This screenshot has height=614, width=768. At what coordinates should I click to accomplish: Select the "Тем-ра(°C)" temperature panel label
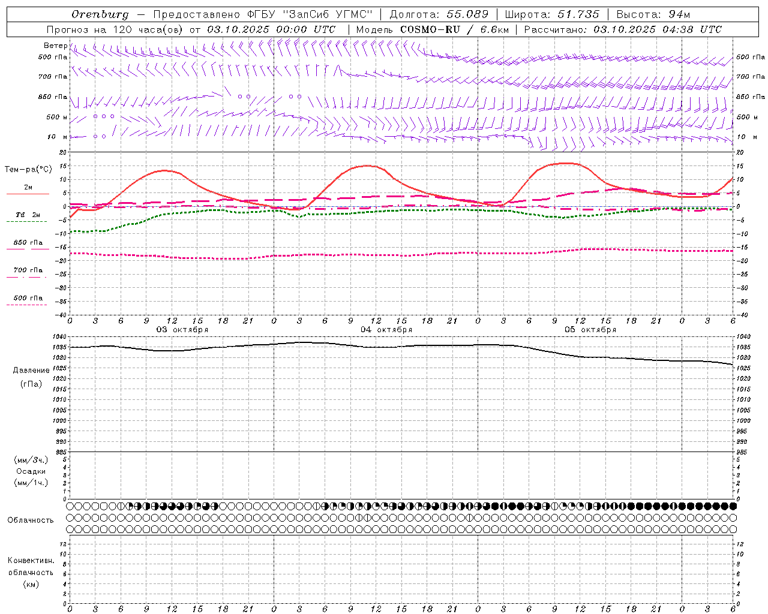(x=28, y=169)
